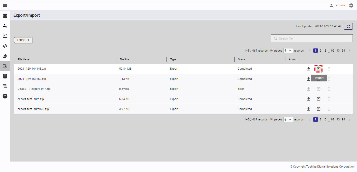Jump to page 93 in pagination below table

click(x=338, y=119)
